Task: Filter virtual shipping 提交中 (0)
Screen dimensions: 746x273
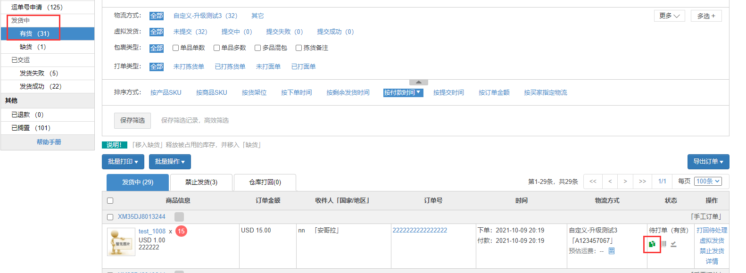Action: (237, 32)
